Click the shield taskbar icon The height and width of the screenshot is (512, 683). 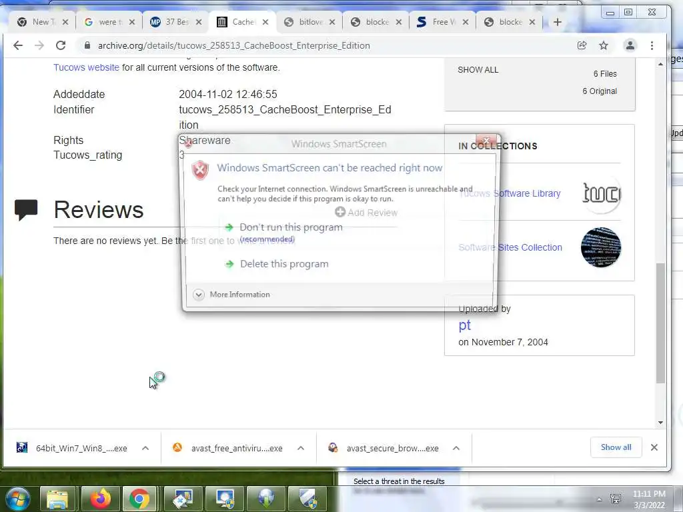pos(308,499)
